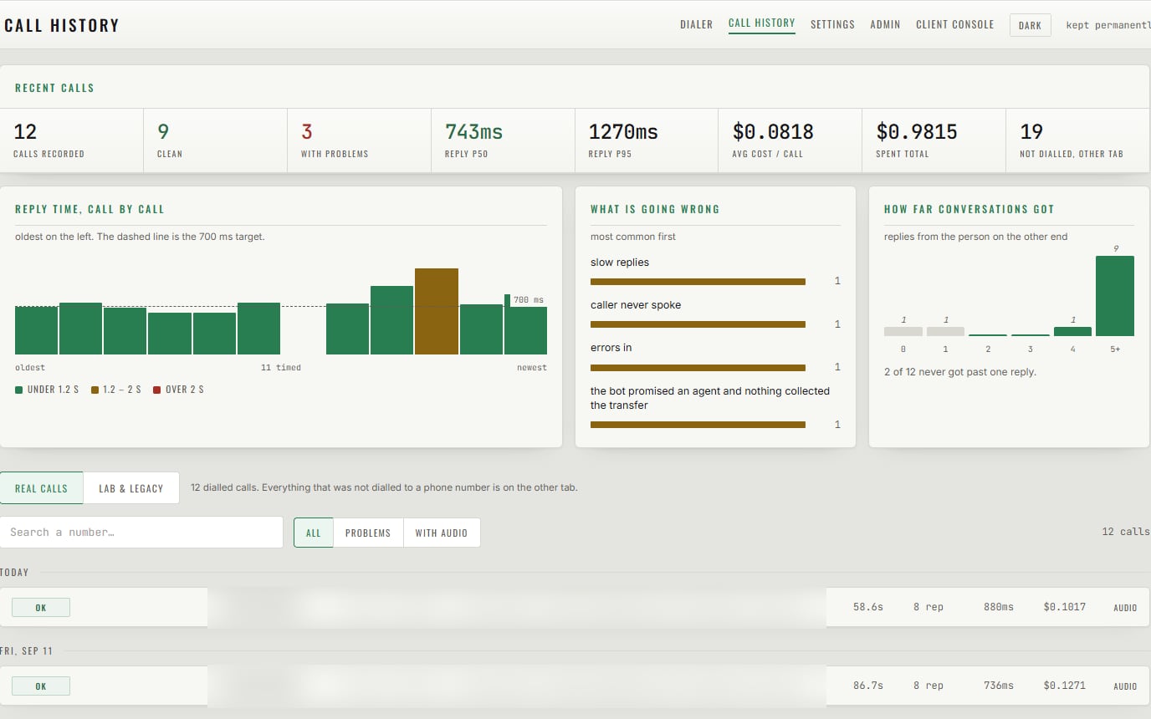
Task: Click the 3 With Problems stat
Action: pyautogui.click(x=360, y=140)
